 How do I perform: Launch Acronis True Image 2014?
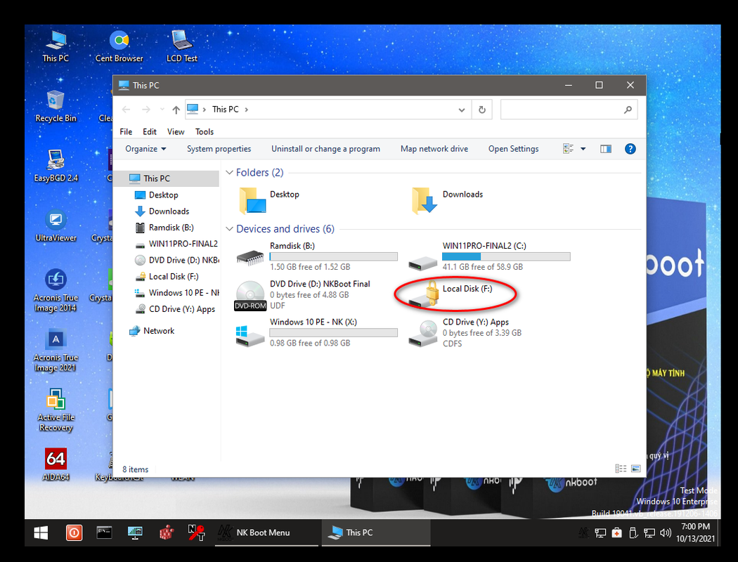[56, 290]
